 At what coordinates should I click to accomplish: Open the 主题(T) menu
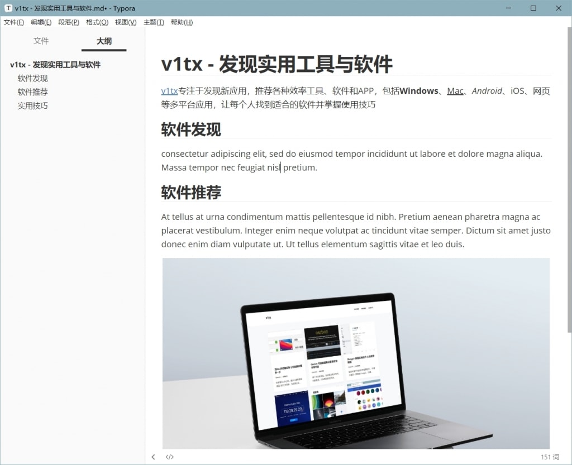[154, 22]
